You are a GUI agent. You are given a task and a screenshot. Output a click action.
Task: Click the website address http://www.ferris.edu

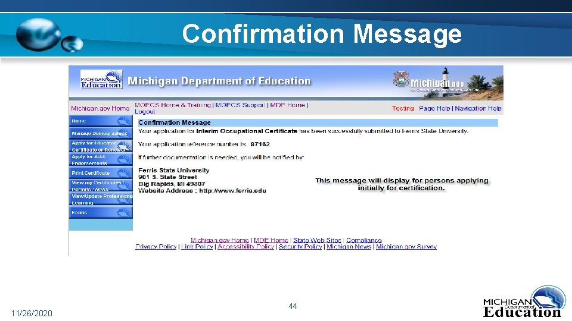(233, 190)
